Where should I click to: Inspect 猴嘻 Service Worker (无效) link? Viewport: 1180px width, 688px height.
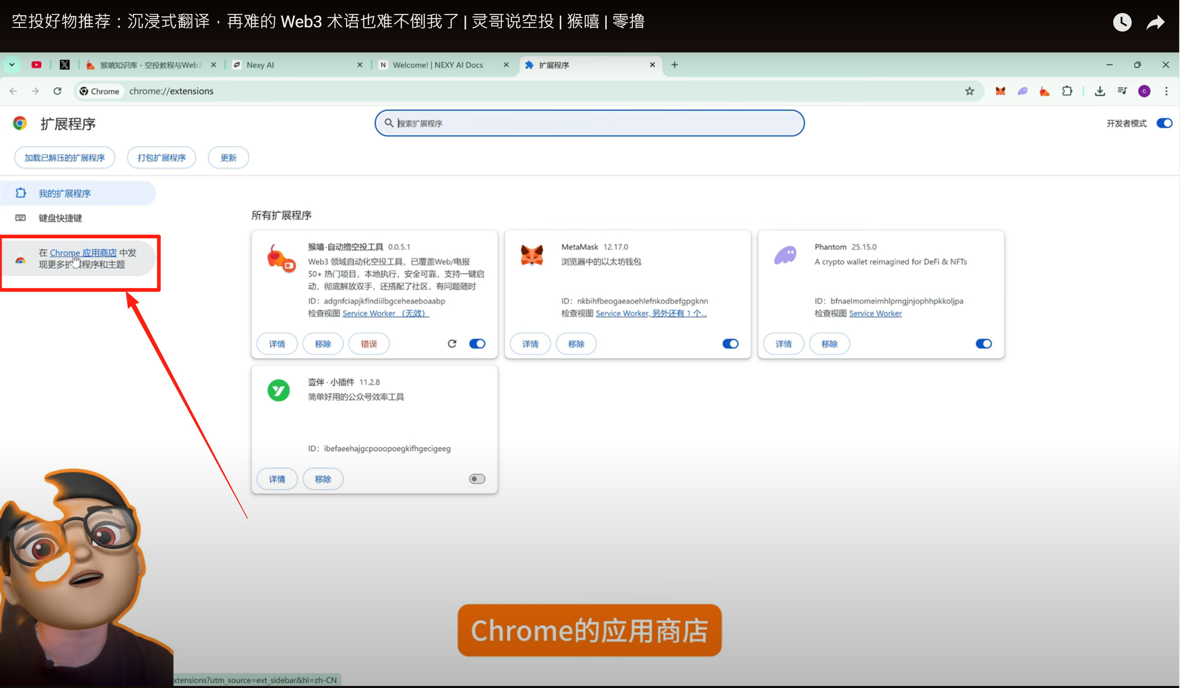385,313
